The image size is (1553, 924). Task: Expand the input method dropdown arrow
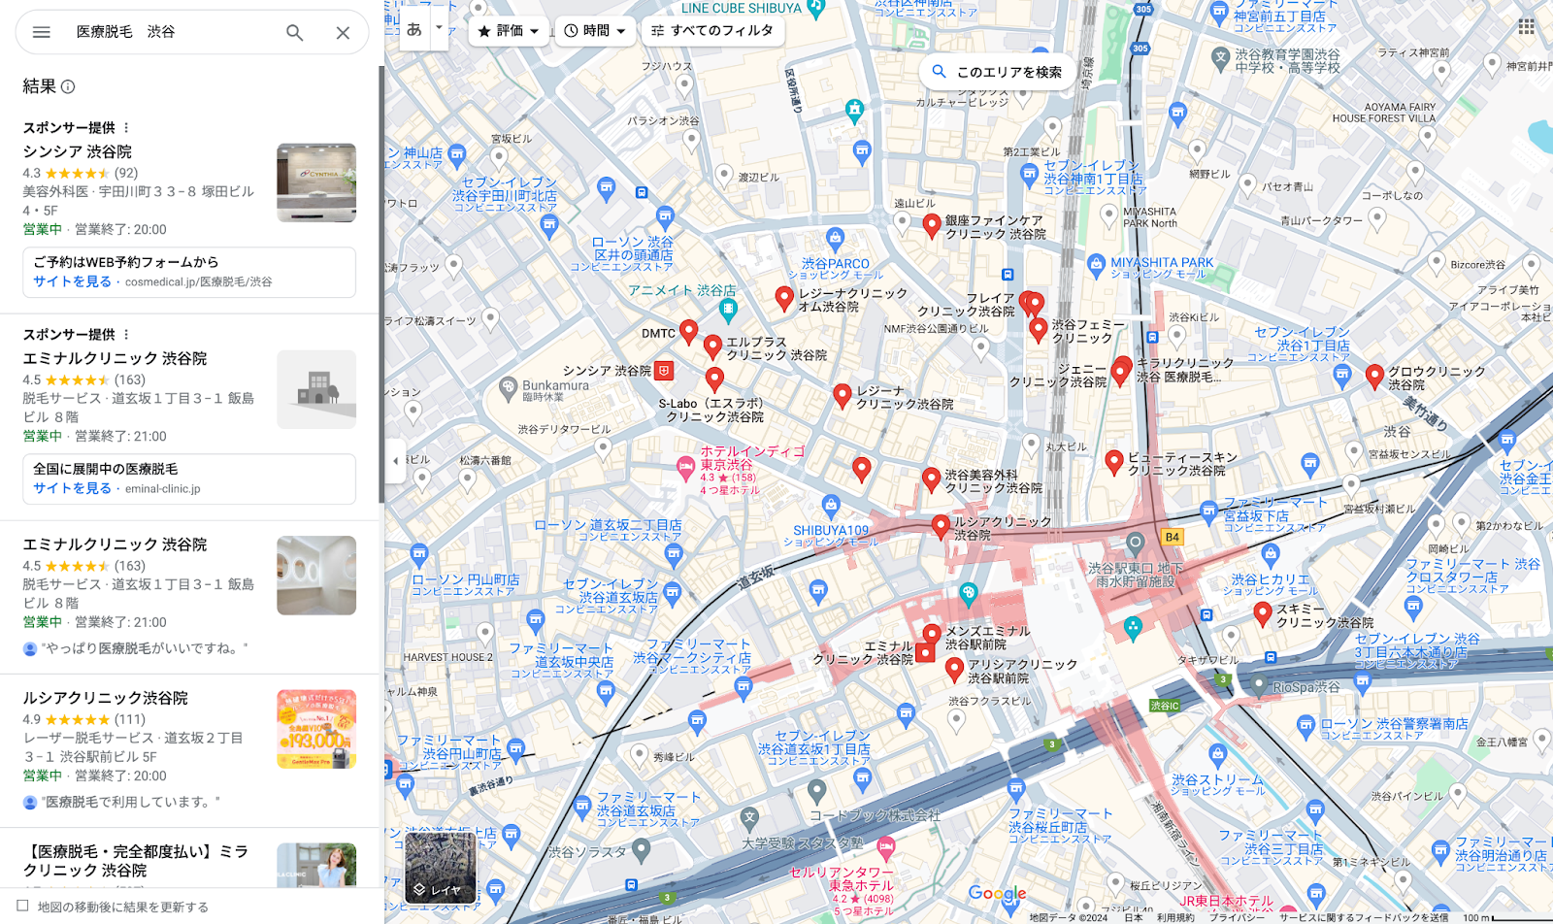coord(439,29)
